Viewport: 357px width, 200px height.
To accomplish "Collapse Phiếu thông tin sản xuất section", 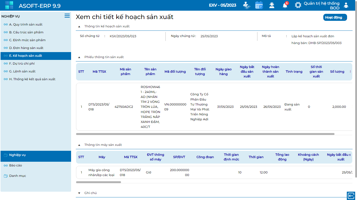I will tap(79, 57).
